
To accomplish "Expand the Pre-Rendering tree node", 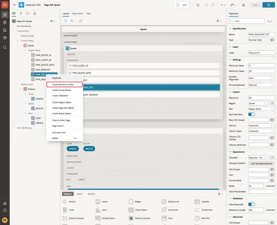I will [14, 26].
